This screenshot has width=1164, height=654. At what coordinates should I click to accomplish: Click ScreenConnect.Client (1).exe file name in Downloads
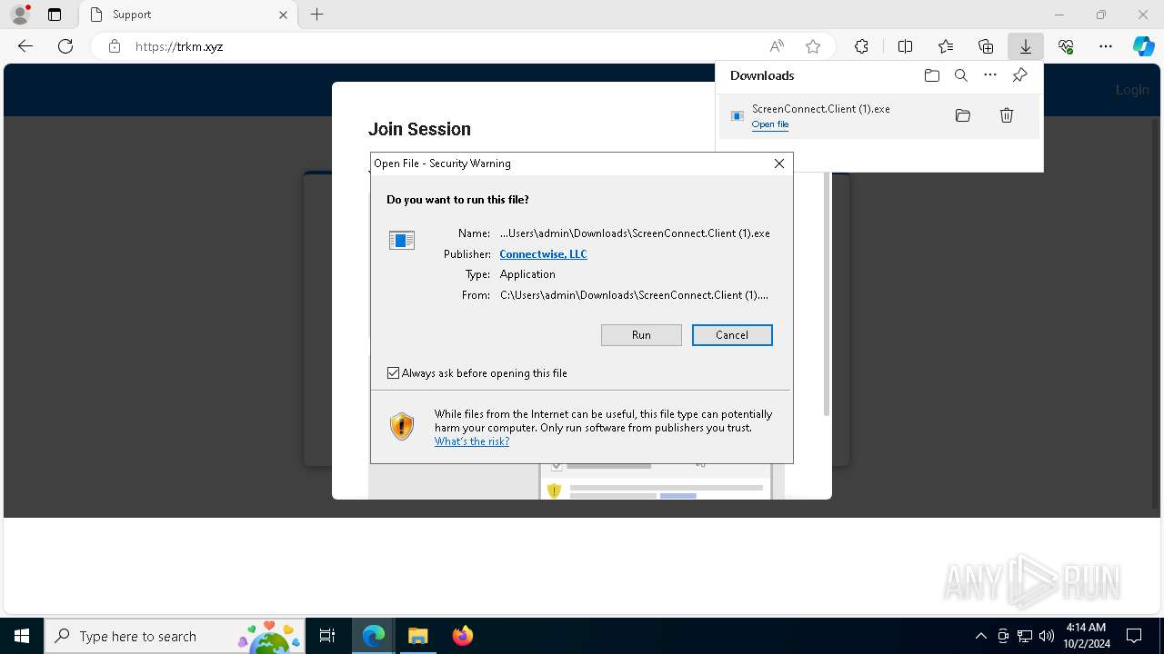(821, 109)
